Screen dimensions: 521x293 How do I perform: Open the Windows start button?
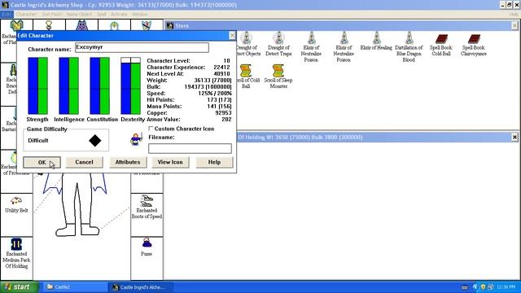pos(20,287)
